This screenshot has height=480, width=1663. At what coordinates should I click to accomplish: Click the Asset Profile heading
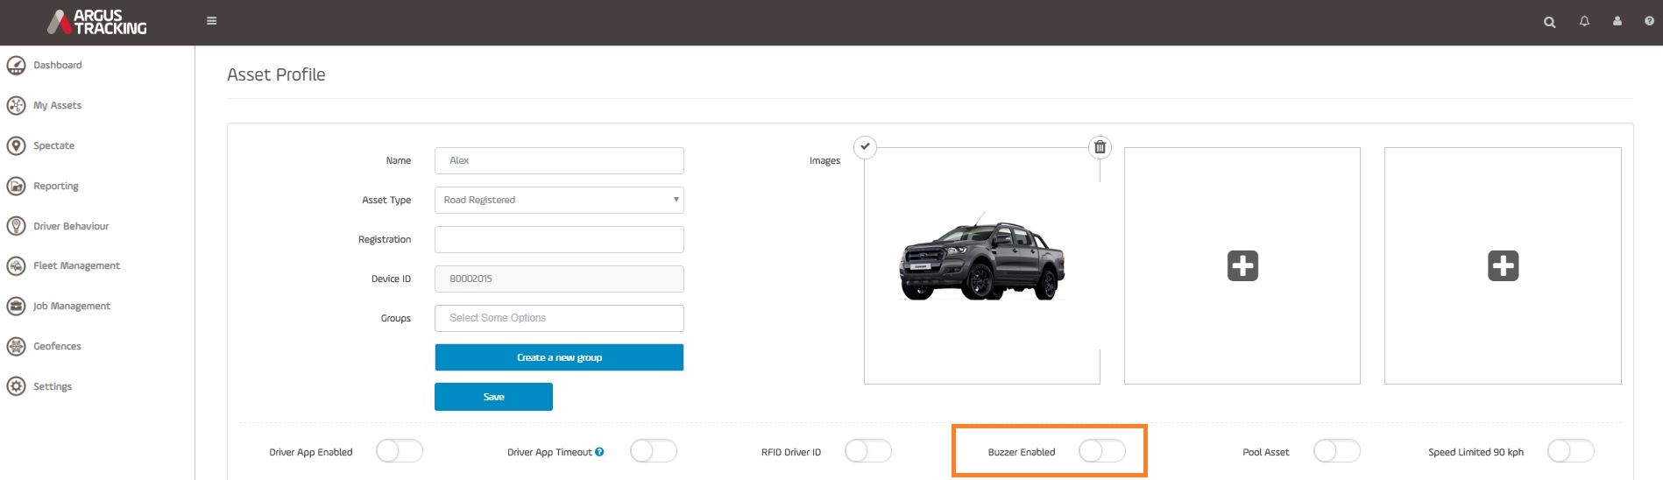276,75
